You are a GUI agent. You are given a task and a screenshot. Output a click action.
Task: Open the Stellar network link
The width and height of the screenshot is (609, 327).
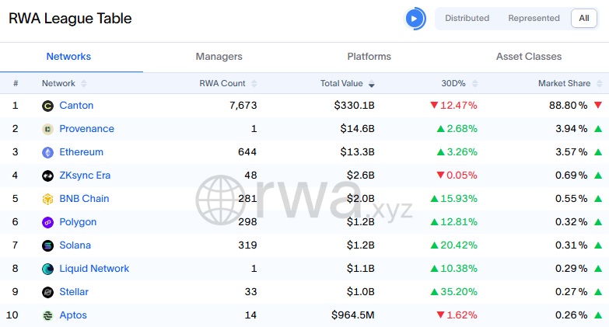click(74, 292)
